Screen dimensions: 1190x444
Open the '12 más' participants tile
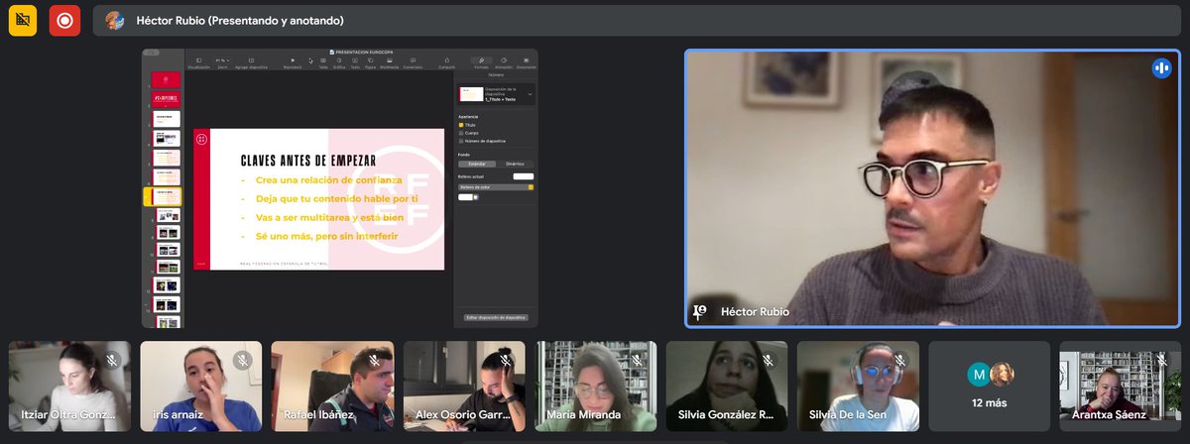point(990,387)
